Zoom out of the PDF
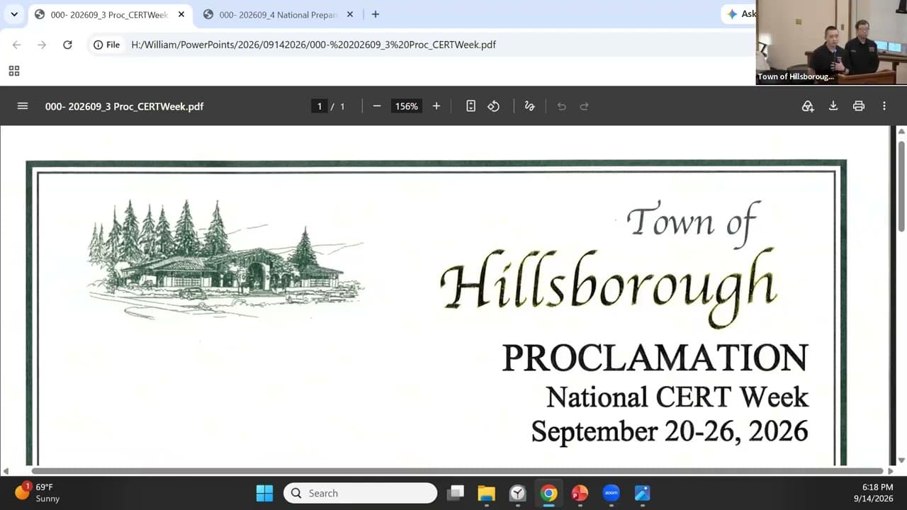Viewport: 907px width, 510px height. [377, 106]
